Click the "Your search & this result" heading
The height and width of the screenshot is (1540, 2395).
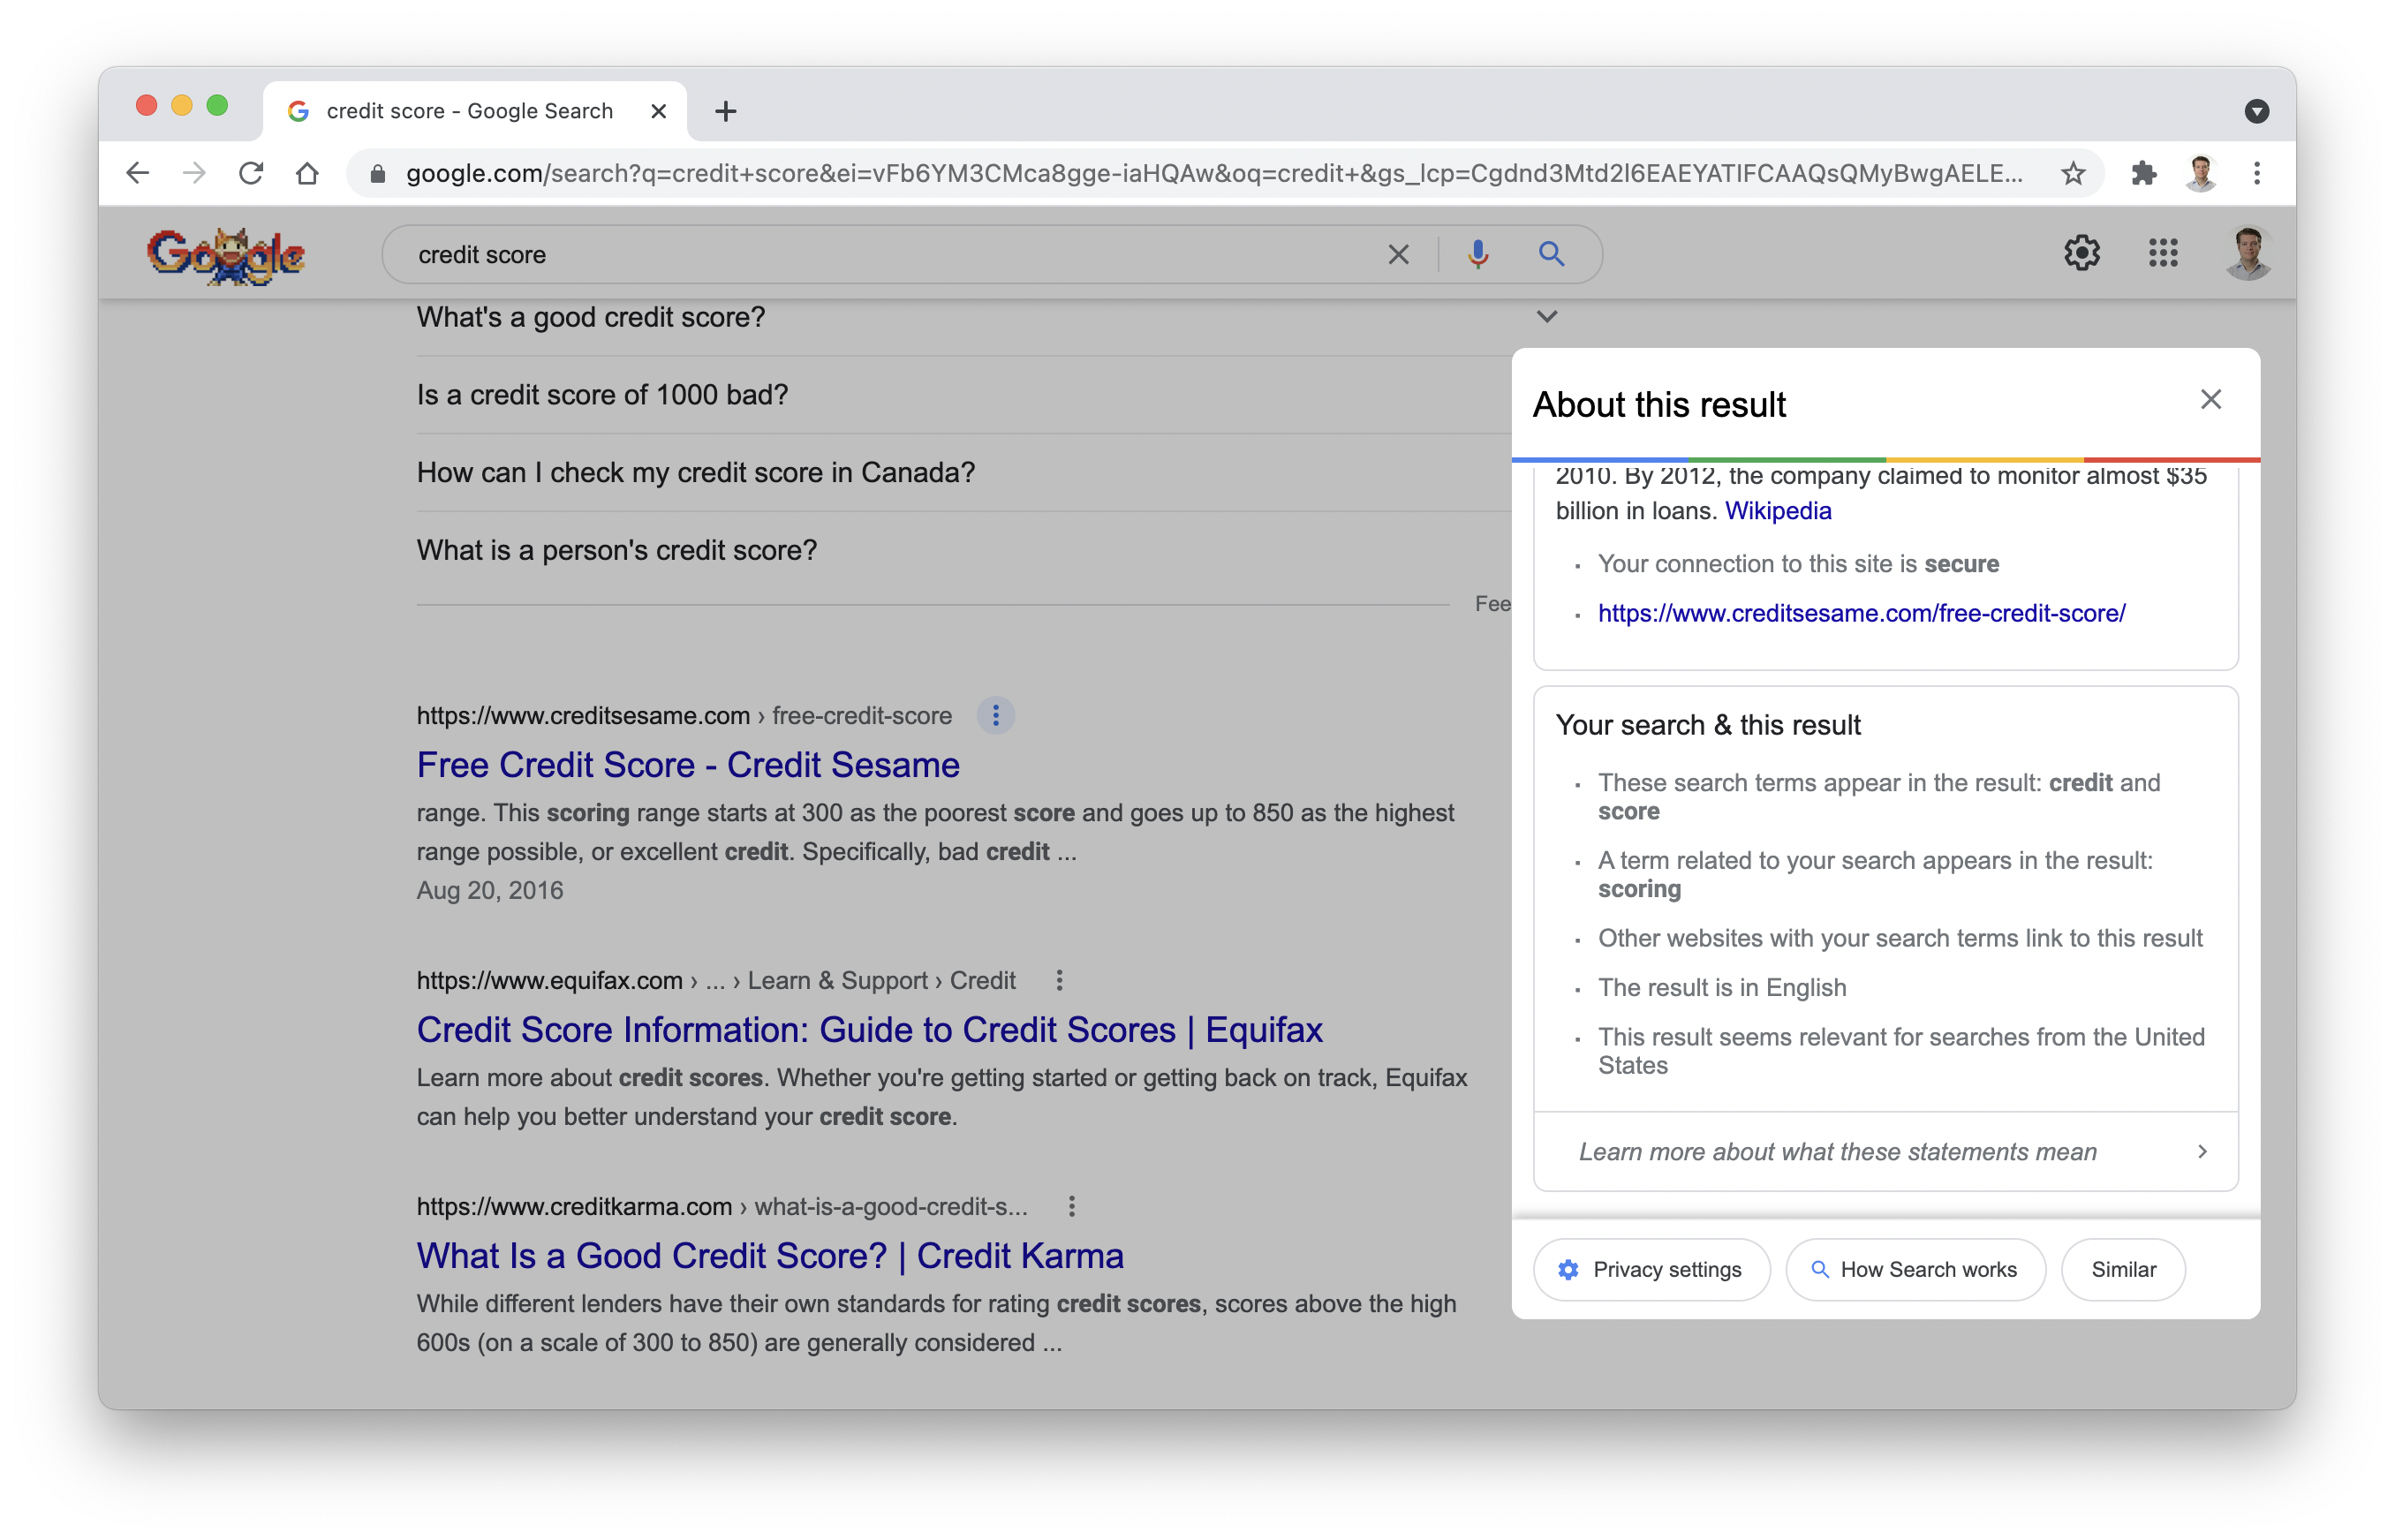pos(1708,725)
